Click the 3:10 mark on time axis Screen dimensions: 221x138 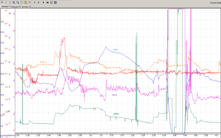112,136
